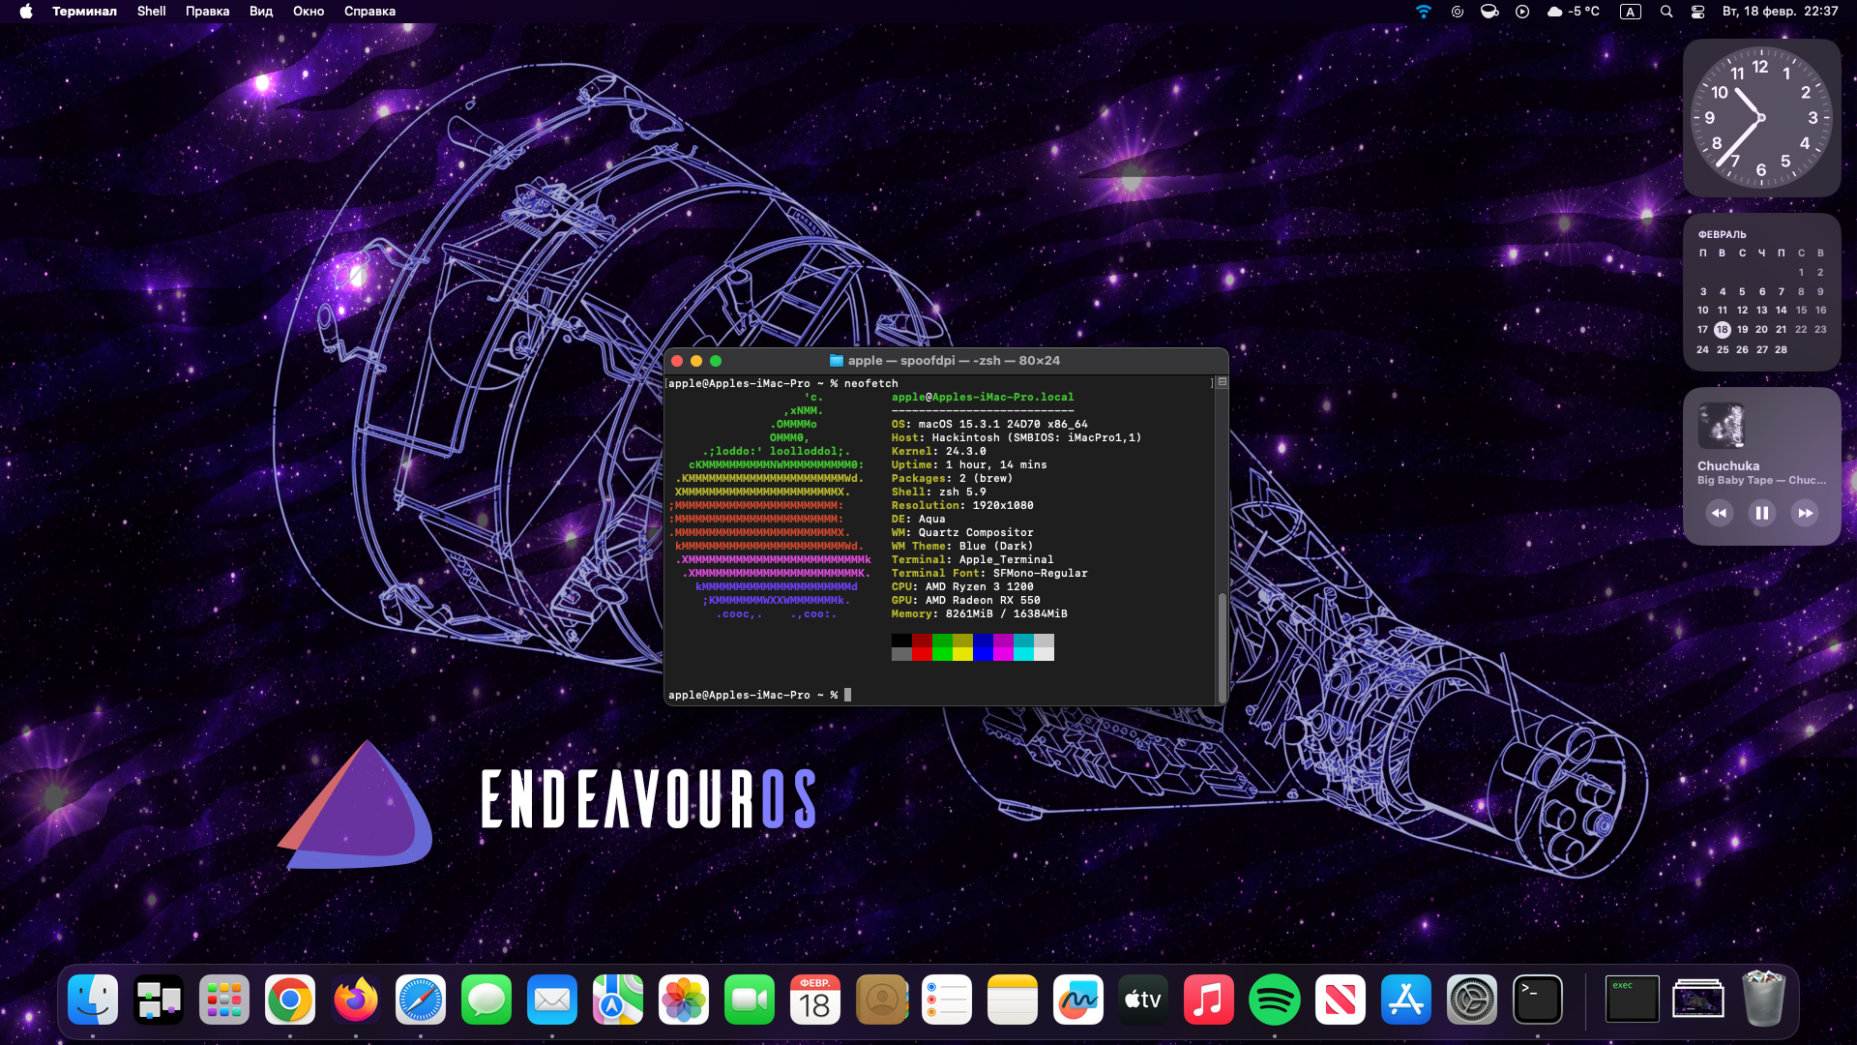Click 'OS: macOS 15.3.1' line

tap(989, 424)
